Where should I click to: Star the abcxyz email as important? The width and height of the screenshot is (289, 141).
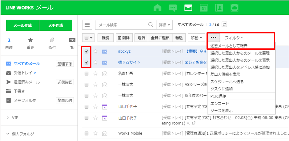click(x=95, y=51)
